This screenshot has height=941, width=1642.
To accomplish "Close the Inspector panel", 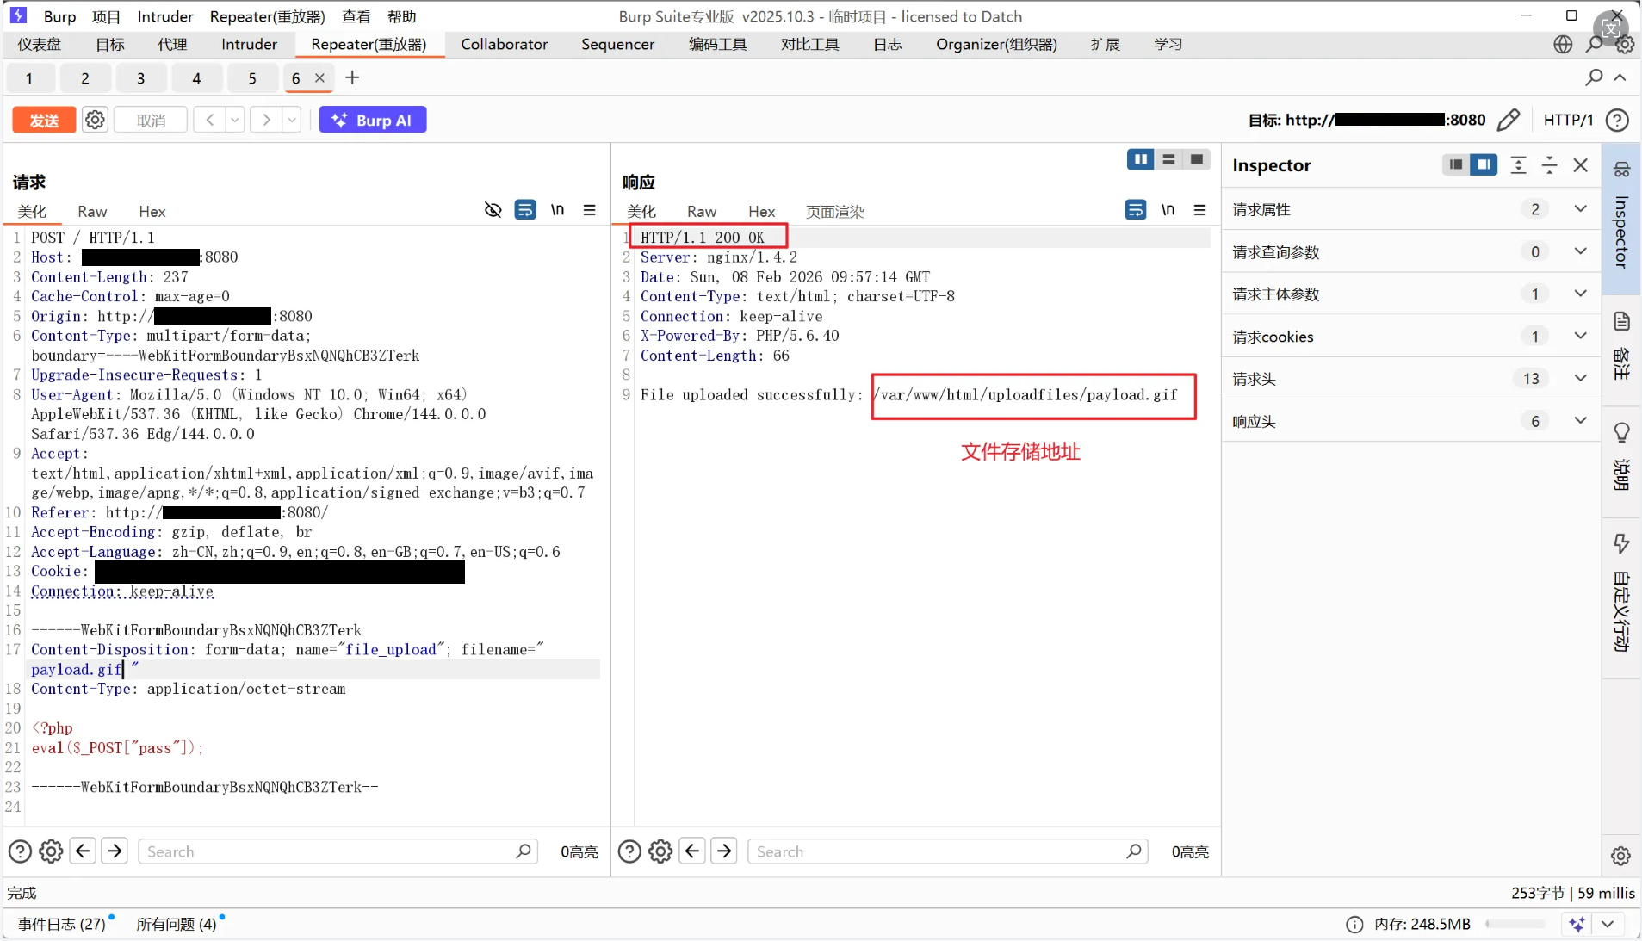I will pyautogui.click(x=1580, y=164).
